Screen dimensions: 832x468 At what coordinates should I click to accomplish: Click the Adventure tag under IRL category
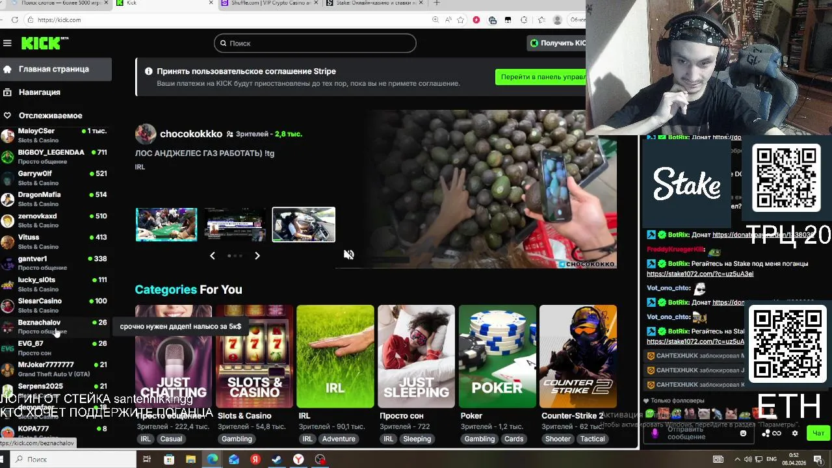point(339,439)
